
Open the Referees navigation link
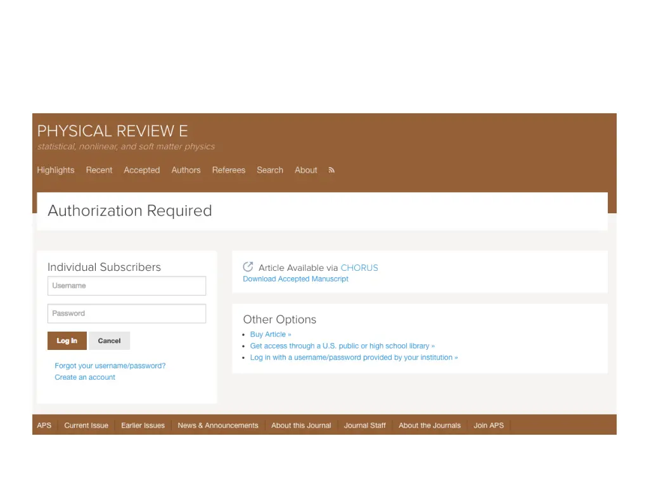pyautogui.click(x=229, y=170)
